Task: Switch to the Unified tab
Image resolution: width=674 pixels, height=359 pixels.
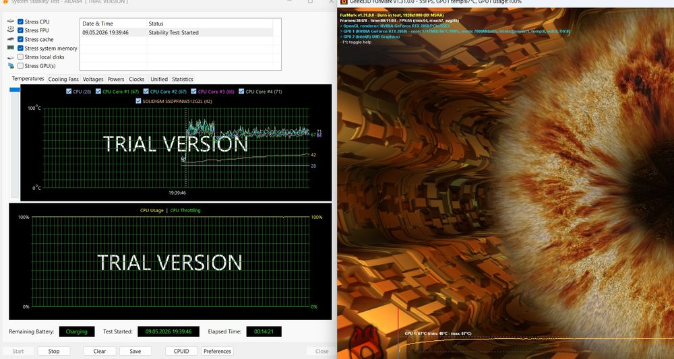Action: (x=159, y=79)
